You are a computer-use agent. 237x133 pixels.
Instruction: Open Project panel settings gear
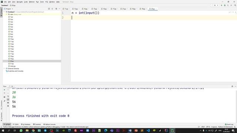[56, 9]
